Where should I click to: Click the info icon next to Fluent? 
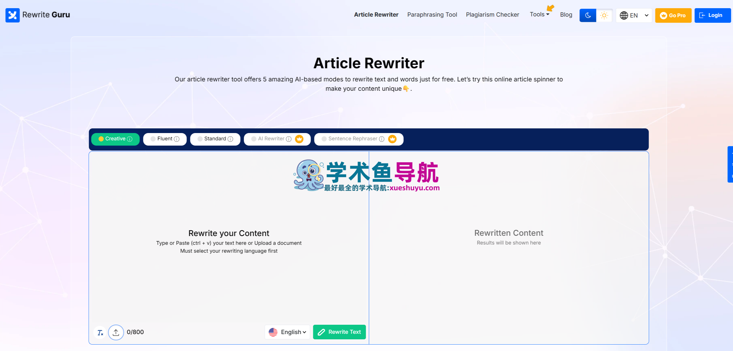(177, 139)
